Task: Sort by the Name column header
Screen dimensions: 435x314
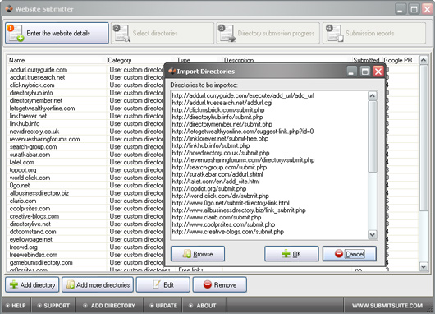Action: coord(57,60)
